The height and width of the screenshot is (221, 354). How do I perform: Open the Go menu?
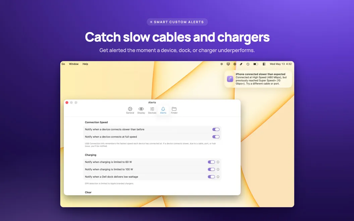(x=63, y=64)
